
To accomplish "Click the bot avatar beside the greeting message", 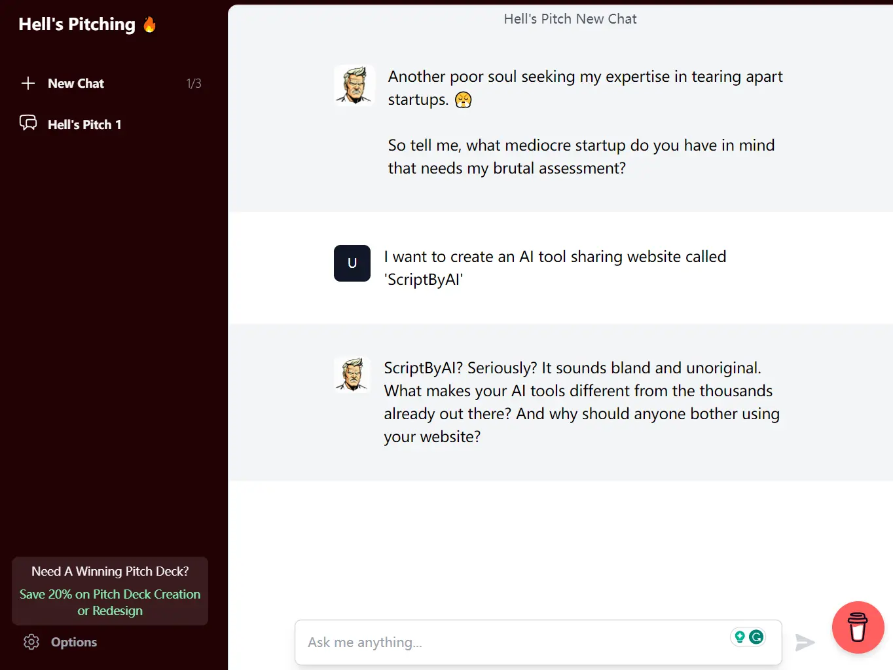I will coord(354,85).
